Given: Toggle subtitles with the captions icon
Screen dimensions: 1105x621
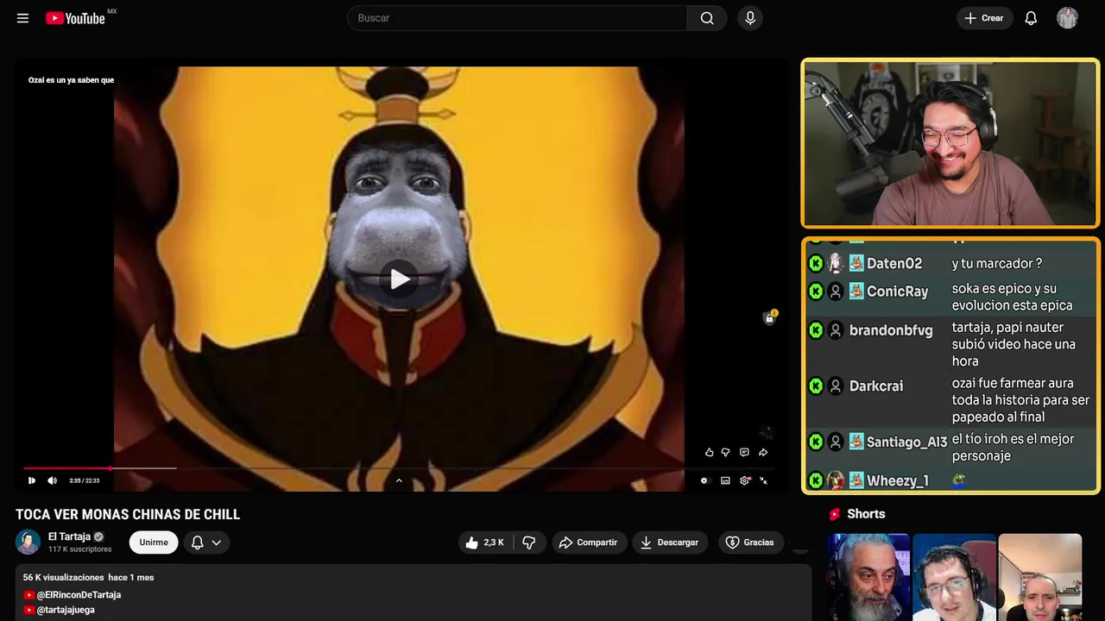Looking at the screenshot, I should point(725,480).
